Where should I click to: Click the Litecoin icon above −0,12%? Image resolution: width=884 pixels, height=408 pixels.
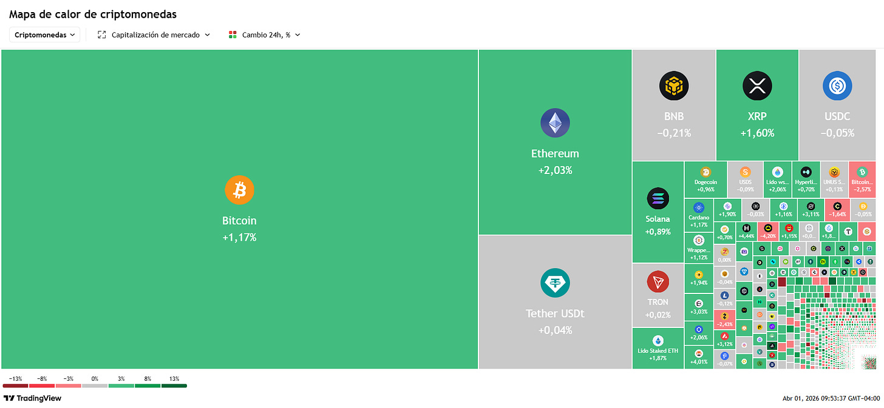click(724, 295)
